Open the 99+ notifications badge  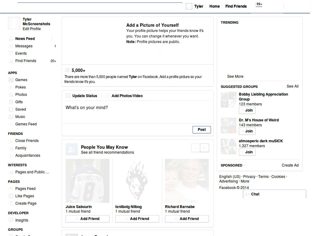click(x=259, y=4)
